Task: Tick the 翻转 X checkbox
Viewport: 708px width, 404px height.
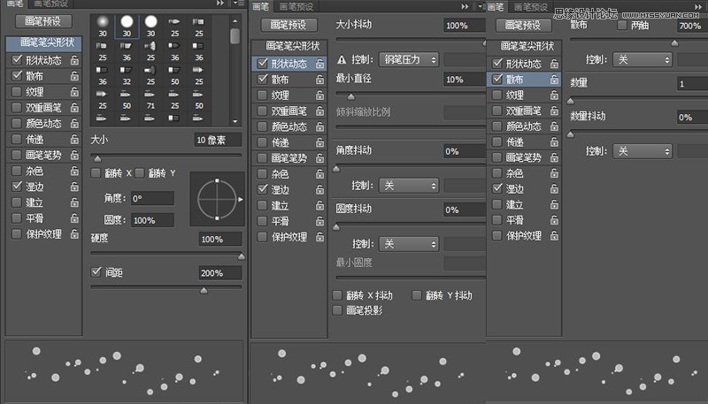Action: point(96,173)
